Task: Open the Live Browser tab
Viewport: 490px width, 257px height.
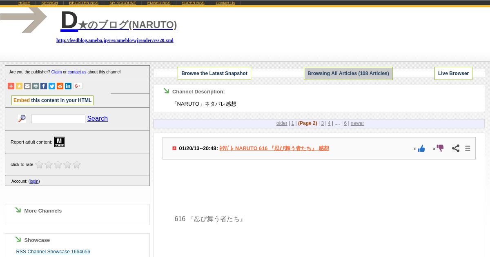Action: [453, 73]
